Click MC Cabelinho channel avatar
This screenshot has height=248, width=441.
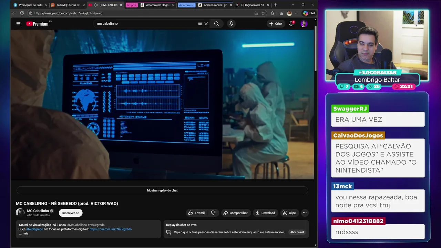coord(20,213)
